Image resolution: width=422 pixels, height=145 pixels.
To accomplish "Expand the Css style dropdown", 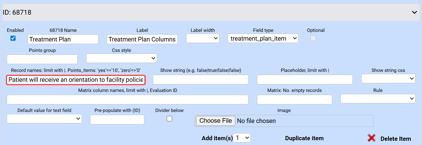I will (121, 58).
